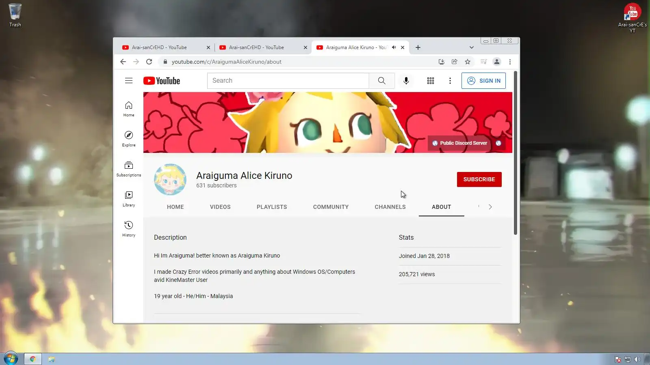Viewport: 650px width, 365px height.
Task: Switch to the first Arai-sanCrEHD tab
Action: tap(166, 47)
